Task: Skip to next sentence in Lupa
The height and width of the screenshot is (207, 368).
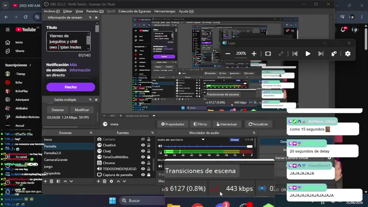Action: 321,54
